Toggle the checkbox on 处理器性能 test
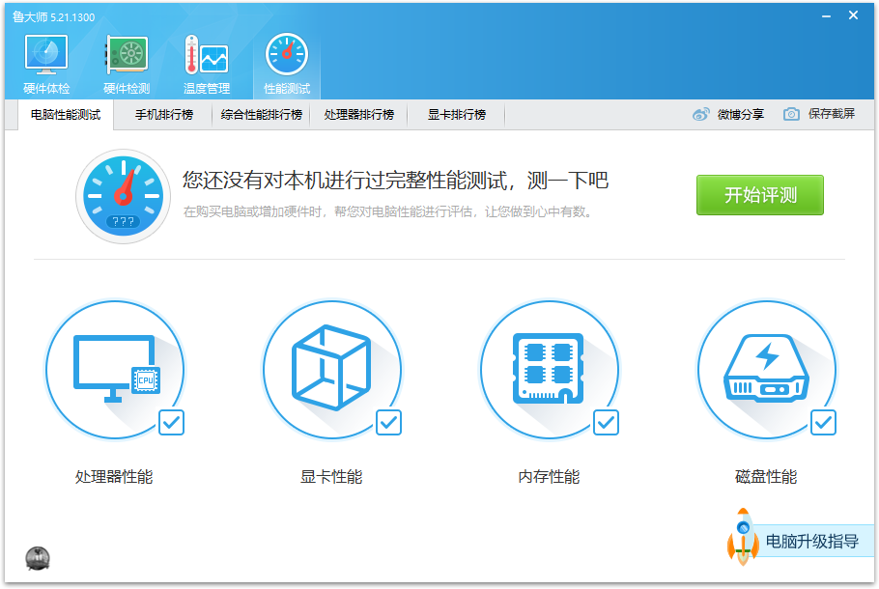This screenshot has width=879, height=589. point(171,423)
